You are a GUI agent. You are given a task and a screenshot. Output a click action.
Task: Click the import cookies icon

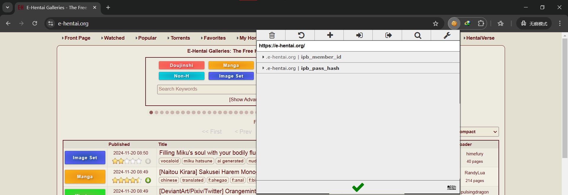(x=359, y=35)
